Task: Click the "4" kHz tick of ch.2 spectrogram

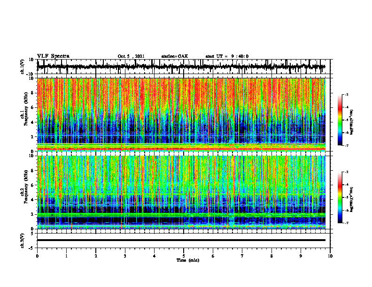Action: point(32,200)
